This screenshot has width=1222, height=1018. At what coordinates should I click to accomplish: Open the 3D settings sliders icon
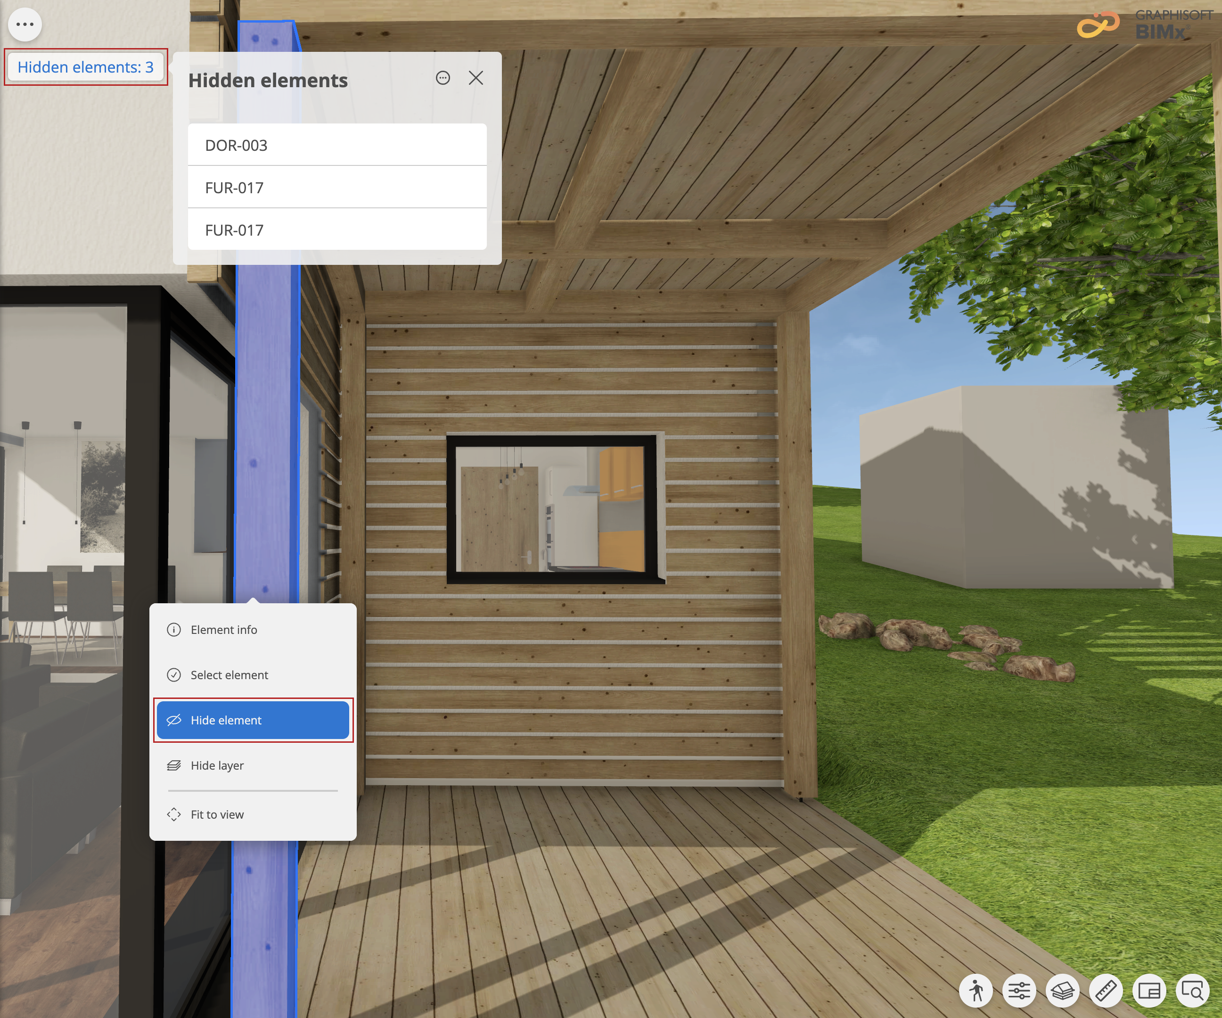[1019, 990]
